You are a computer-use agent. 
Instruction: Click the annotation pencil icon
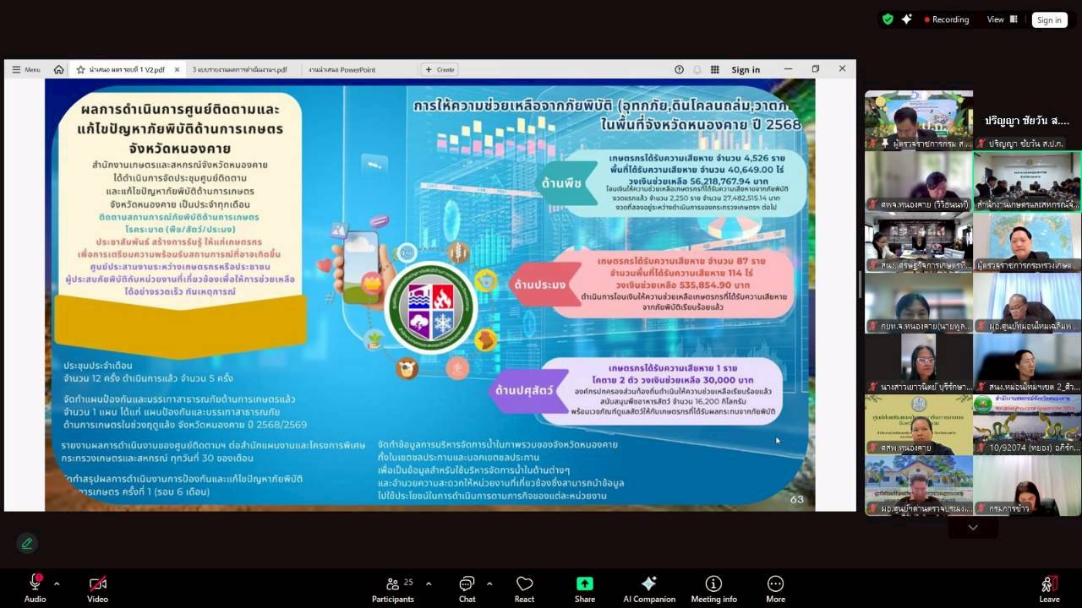pyautogui.click(x=28, y=542)
